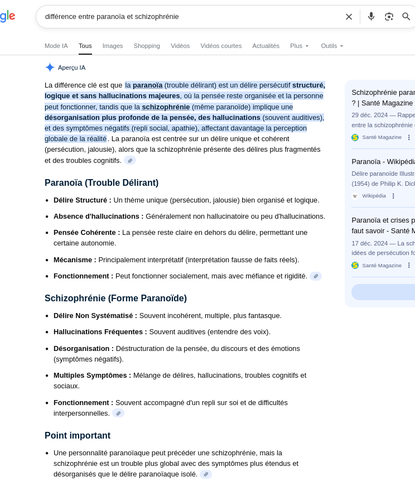Screen dimensions: 415x486
Task: Open the Paranoïa - Wikipédia result
Action: tap(383, 162)
